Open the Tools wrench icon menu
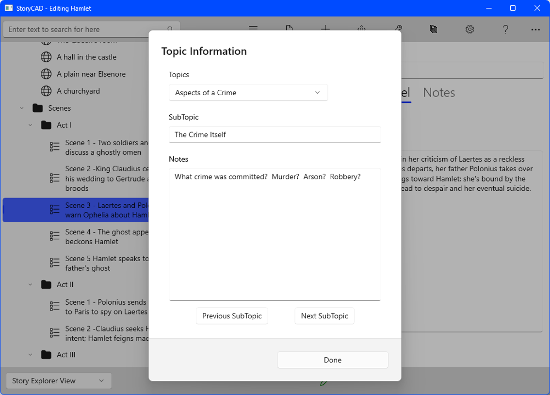Screen dimensions: 550x395 click(398, 28)
